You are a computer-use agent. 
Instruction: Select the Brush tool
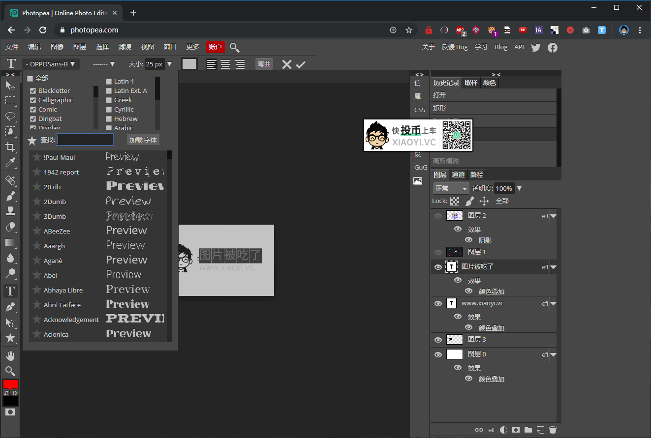pos(10,196)
